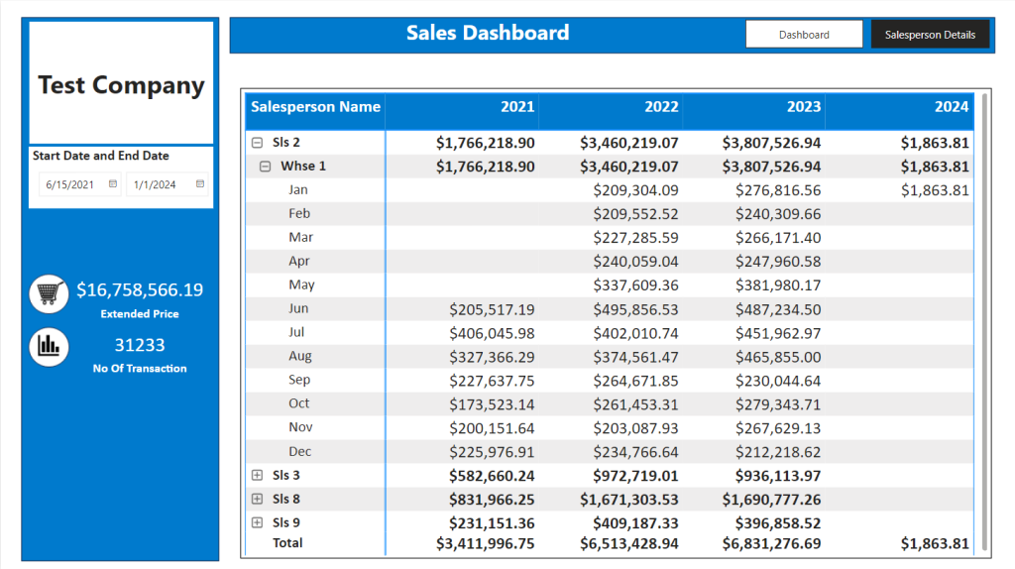This screenshot has width=1015, height=569.
Task: Sort by the Salesperson Name column header
Action: [x=315, y=107]
